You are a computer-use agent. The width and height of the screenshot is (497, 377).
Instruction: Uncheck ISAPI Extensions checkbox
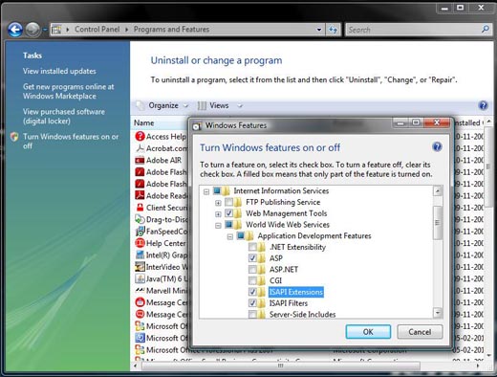[252, 292]
